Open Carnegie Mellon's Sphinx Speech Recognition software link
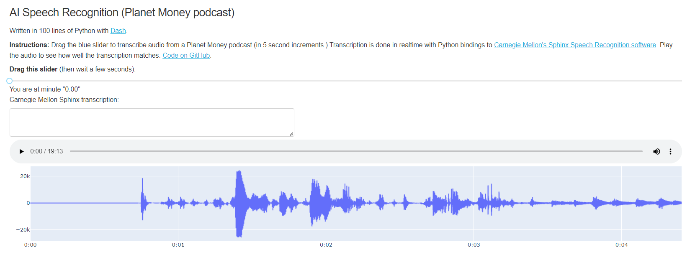 575,45
